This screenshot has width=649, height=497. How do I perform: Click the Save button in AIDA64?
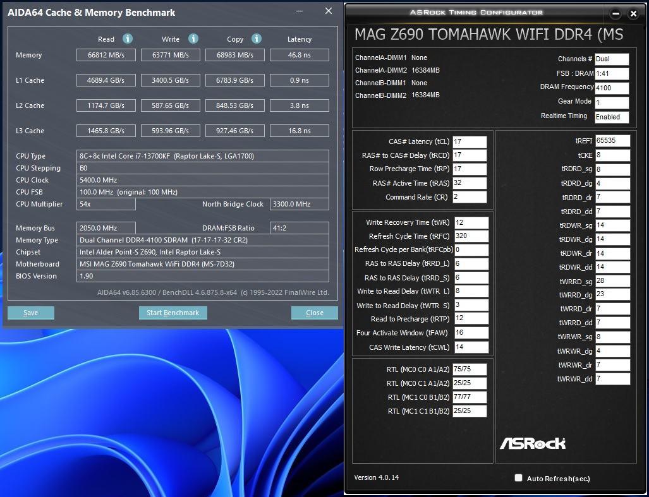[30, 313]
